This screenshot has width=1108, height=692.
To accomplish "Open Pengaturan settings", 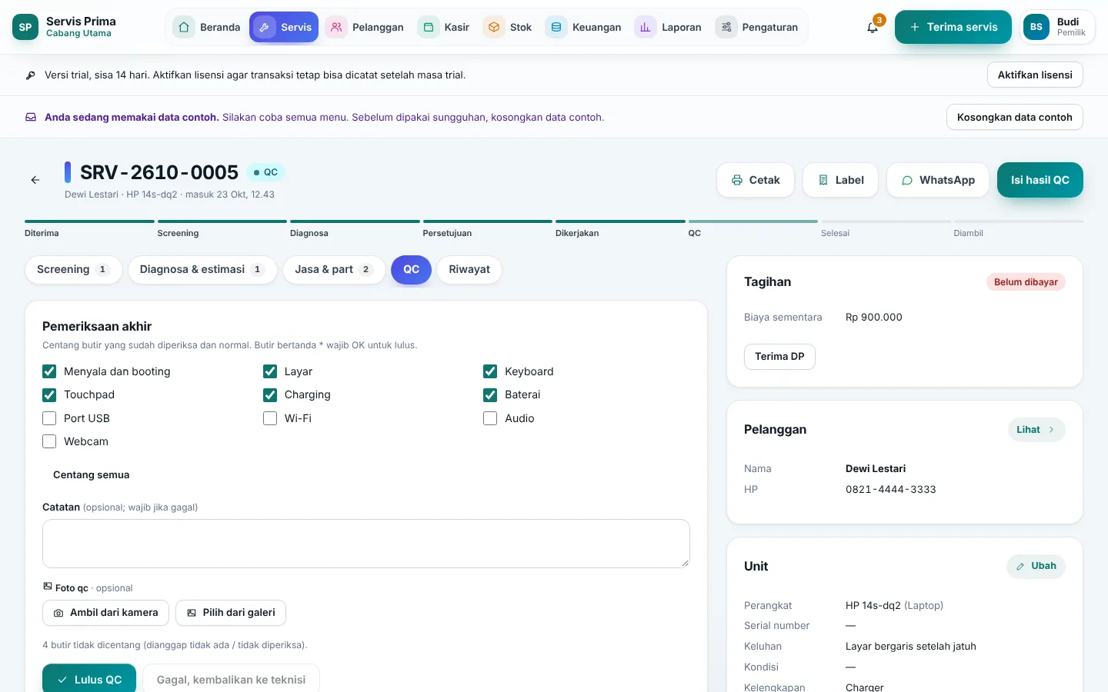I will point(757,27).
